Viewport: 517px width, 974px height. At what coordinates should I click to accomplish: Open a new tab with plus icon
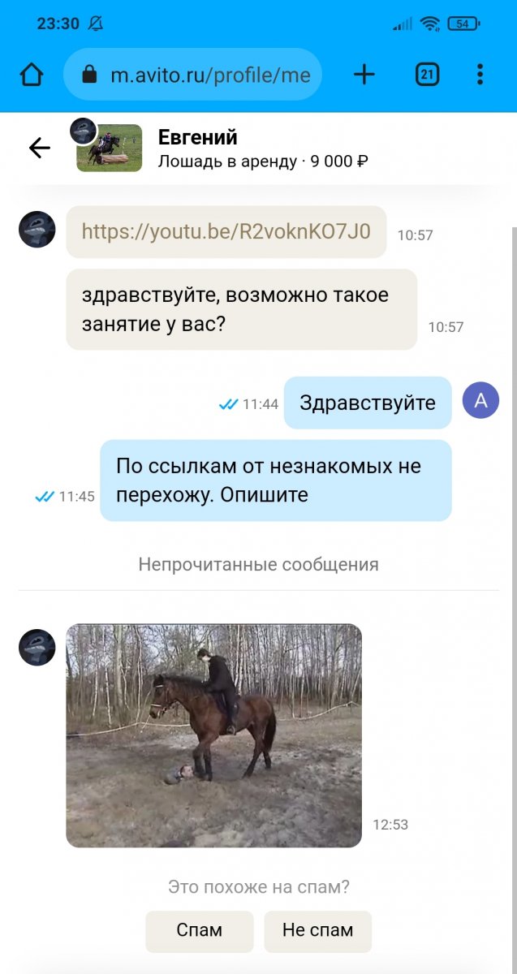pos(364,75)
